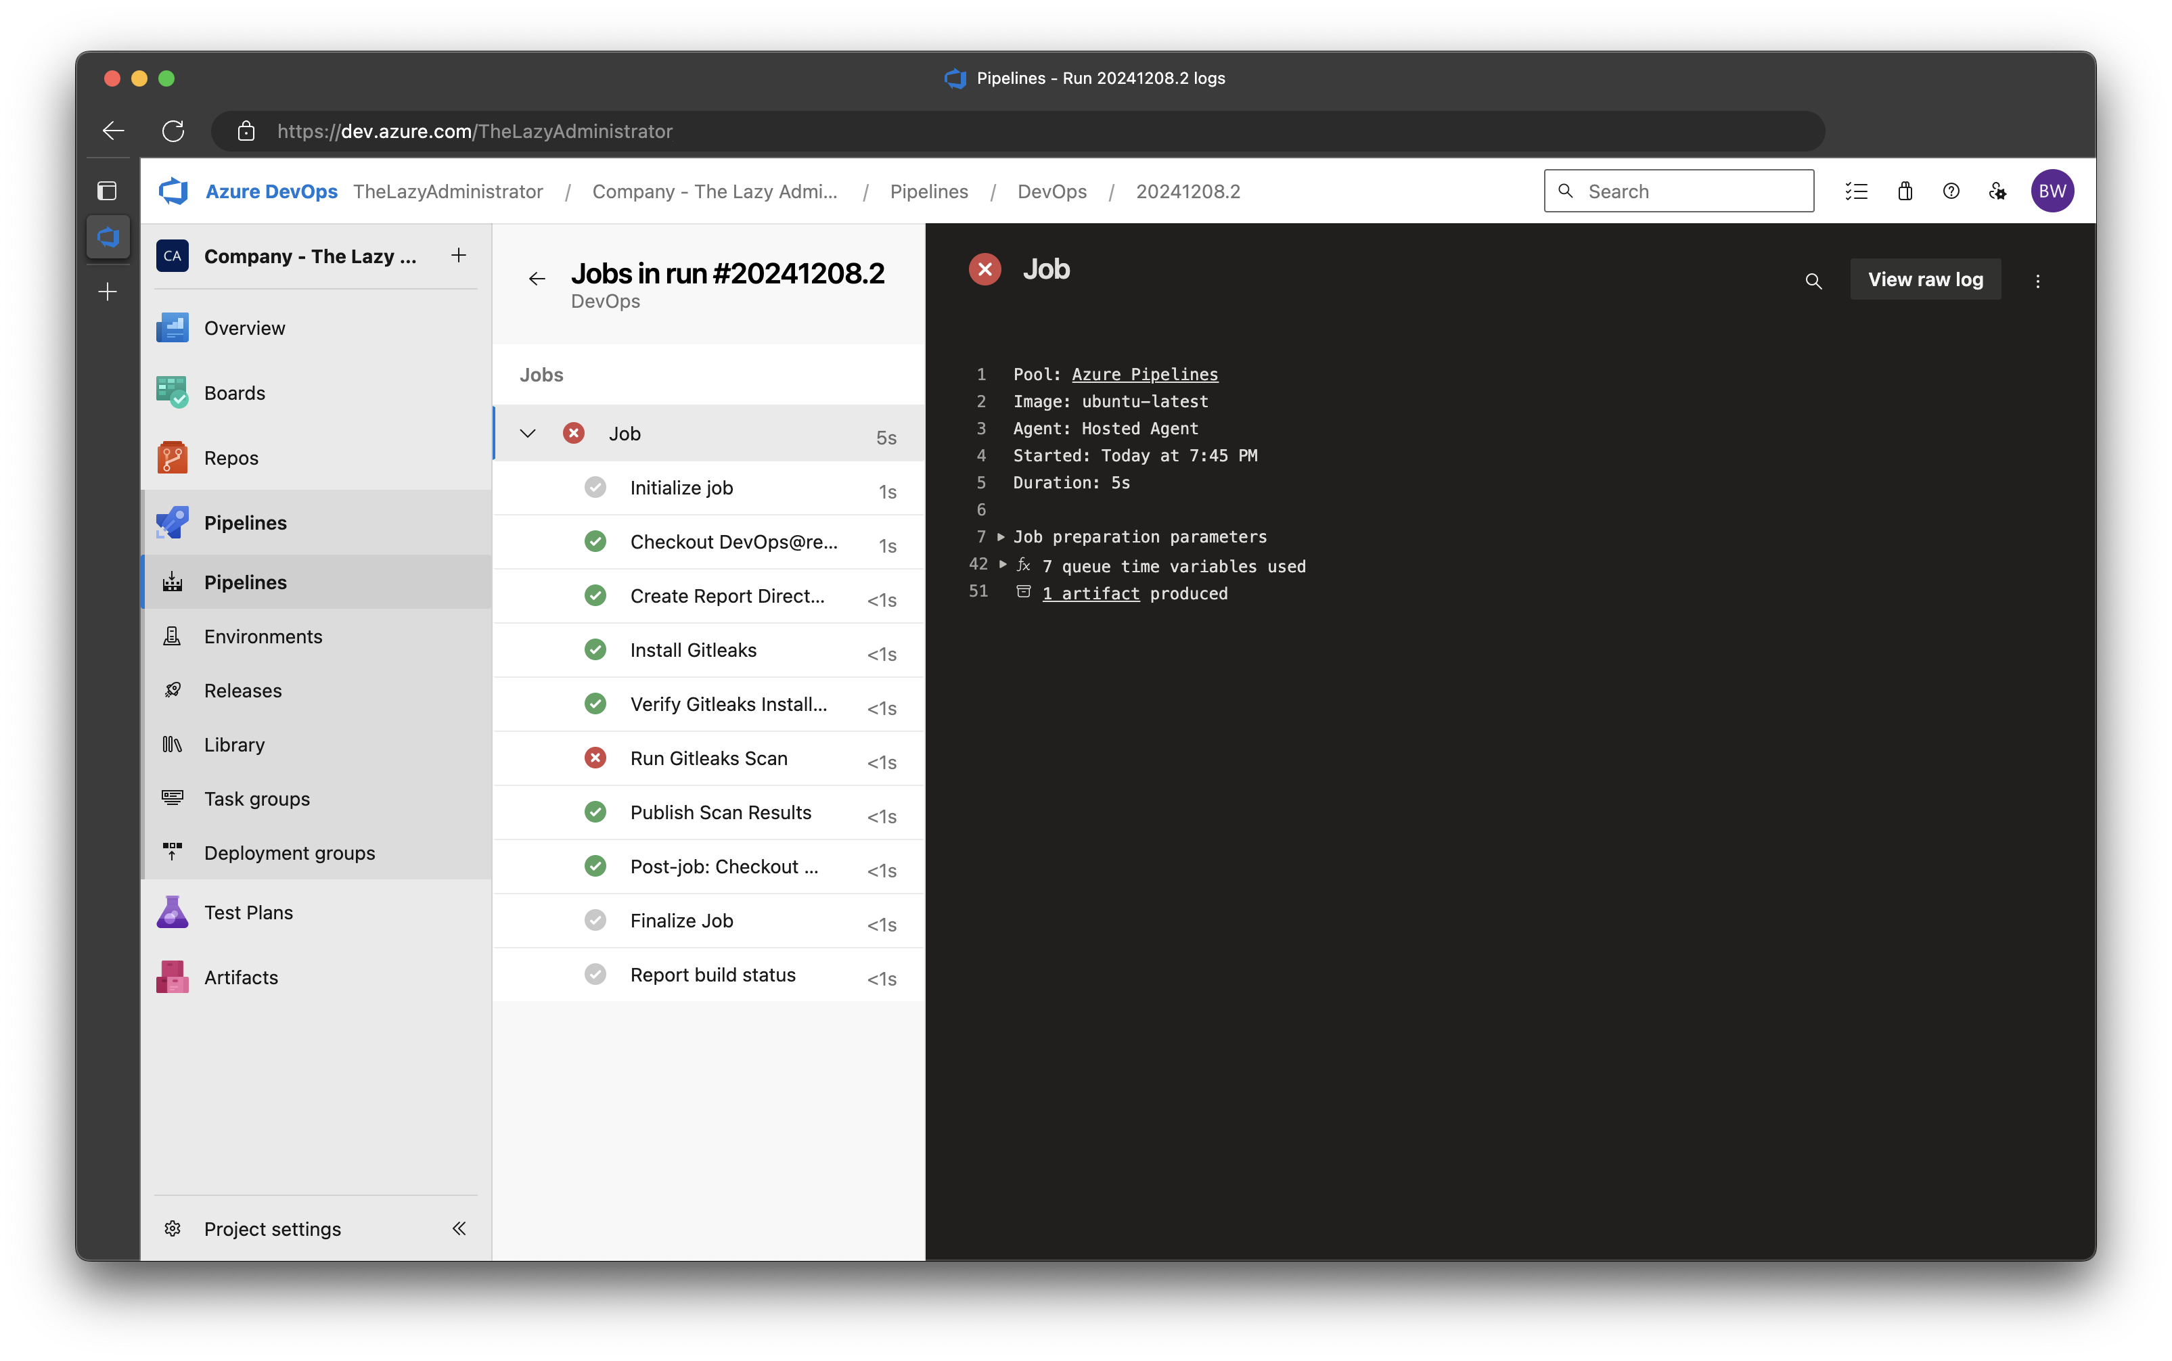Click the browser back arrow
This screenshot has height=1361, width=2172.
click(114, 131)
